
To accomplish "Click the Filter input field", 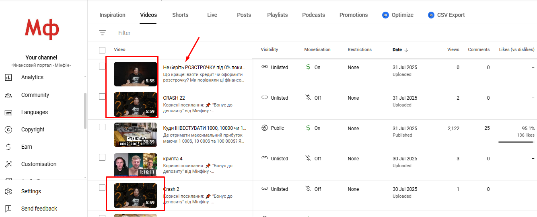I will (124, 33).
